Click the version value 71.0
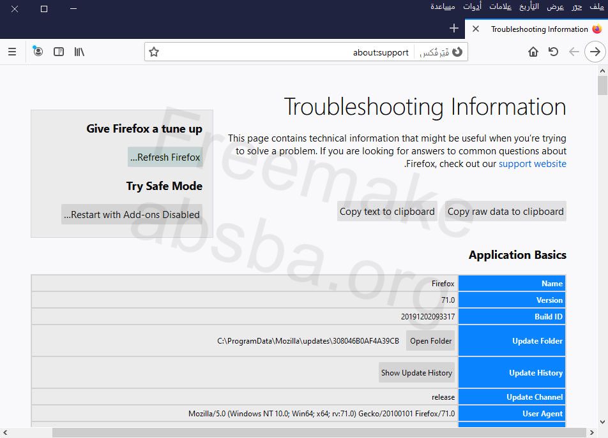This screenshot has width=608, height=438. click(x=448, y=300)
